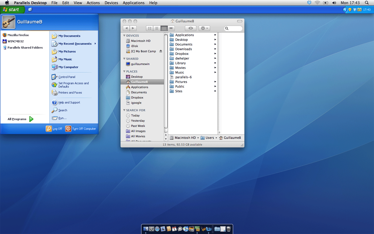Select Macintosh HD in the Finder sidebar
This screenshot has height=234, width=374.
click(x=138, y=41)
